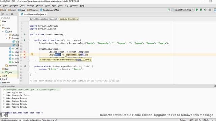The width and height of the screenshot is (216, 121).
Task: Click the src breadcrumb in navigation bar
Action: click(x=3, y=10)
